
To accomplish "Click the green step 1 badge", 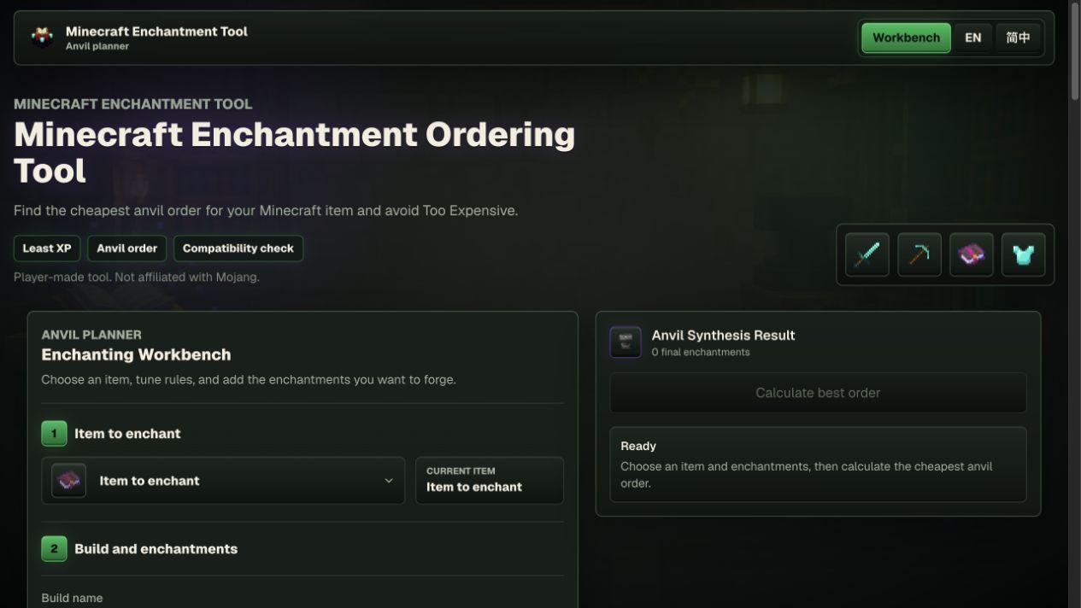I will [x=54, y=433].
